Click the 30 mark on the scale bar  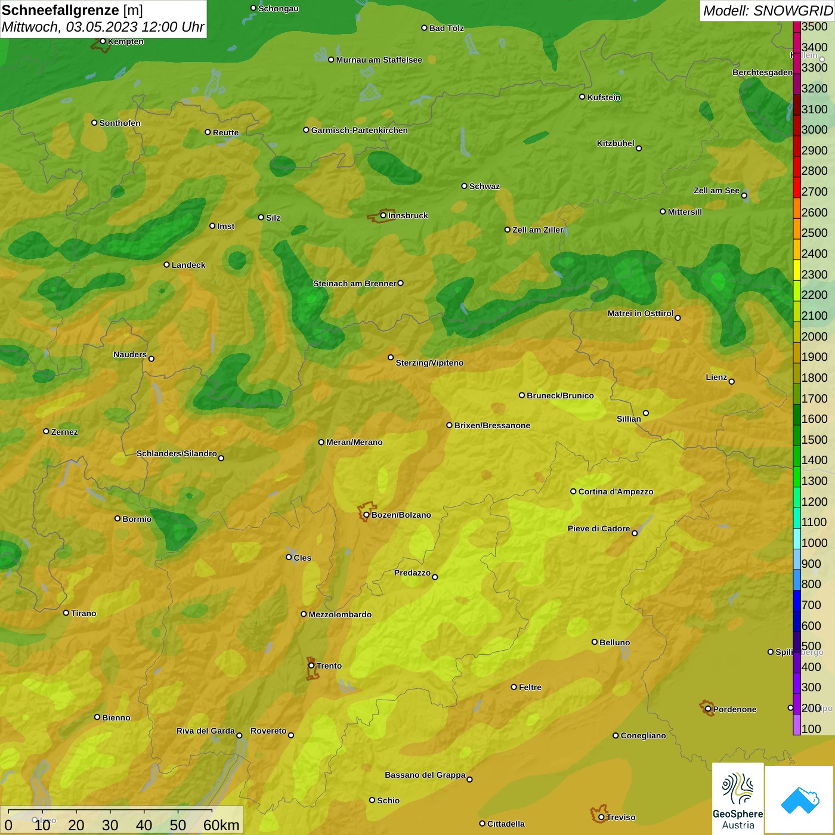pos(110,825)
